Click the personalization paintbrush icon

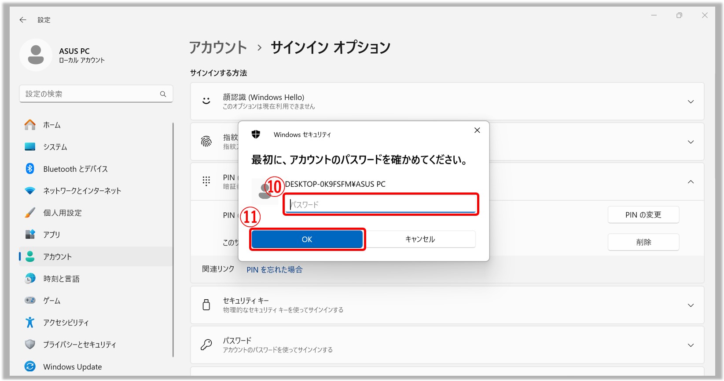point(30,213)
